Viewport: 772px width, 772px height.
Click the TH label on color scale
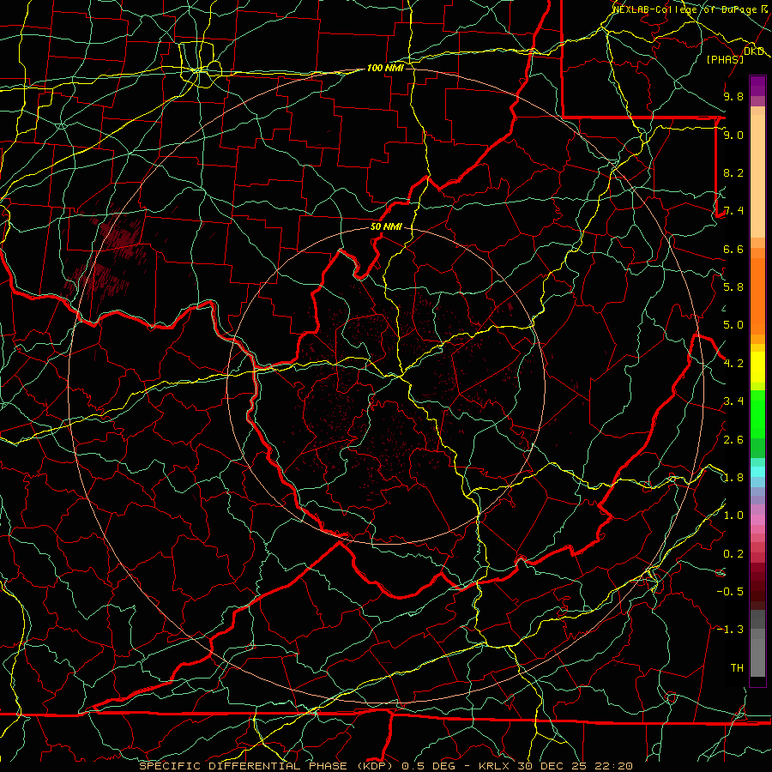click(x=737, y=668)
